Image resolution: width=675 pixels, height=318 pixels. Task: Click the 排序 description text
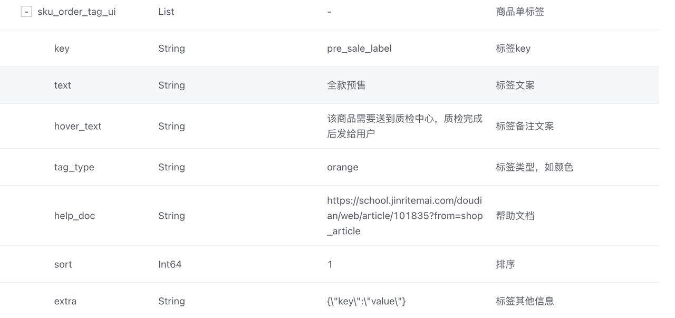coord(505,264)
